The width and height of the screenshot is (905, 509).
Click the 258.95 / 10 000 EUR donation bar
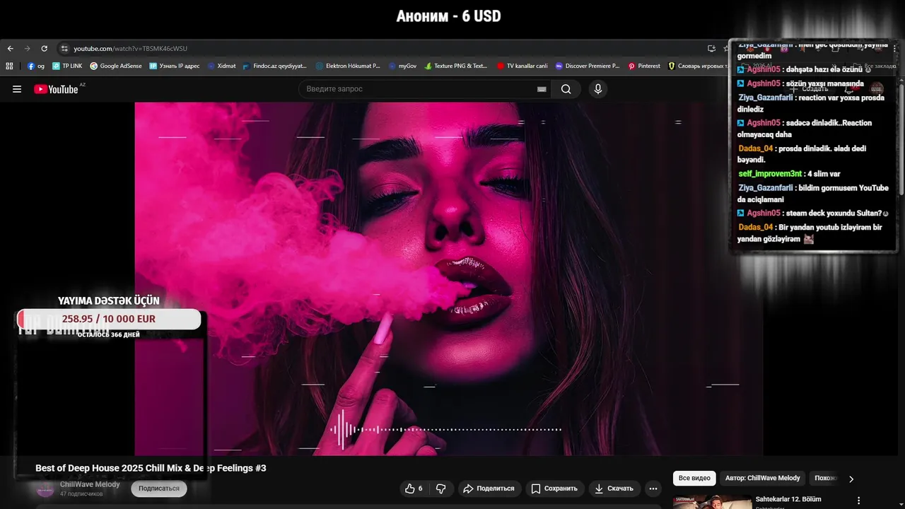(109, 319)
